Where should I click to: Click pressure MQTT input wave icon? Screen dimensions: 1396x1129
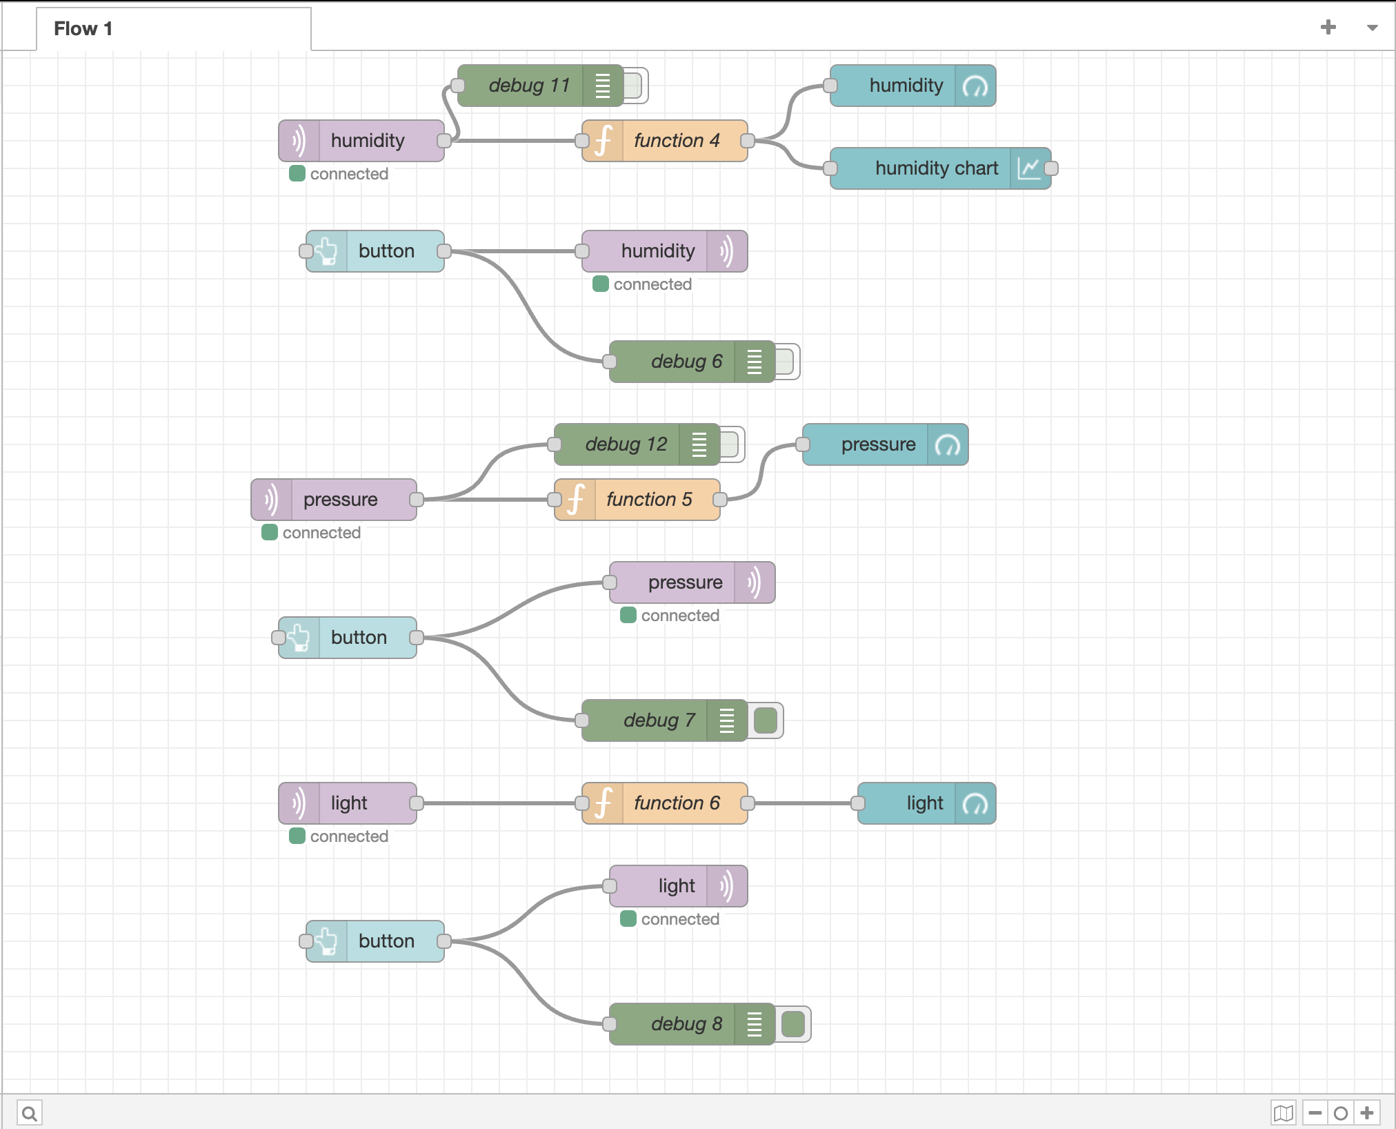click(271, 500)
